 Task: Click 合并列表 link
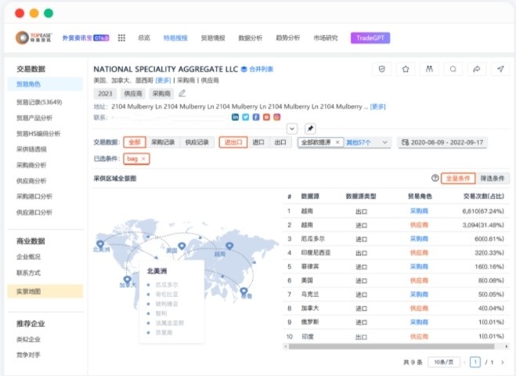pos(262,69)
